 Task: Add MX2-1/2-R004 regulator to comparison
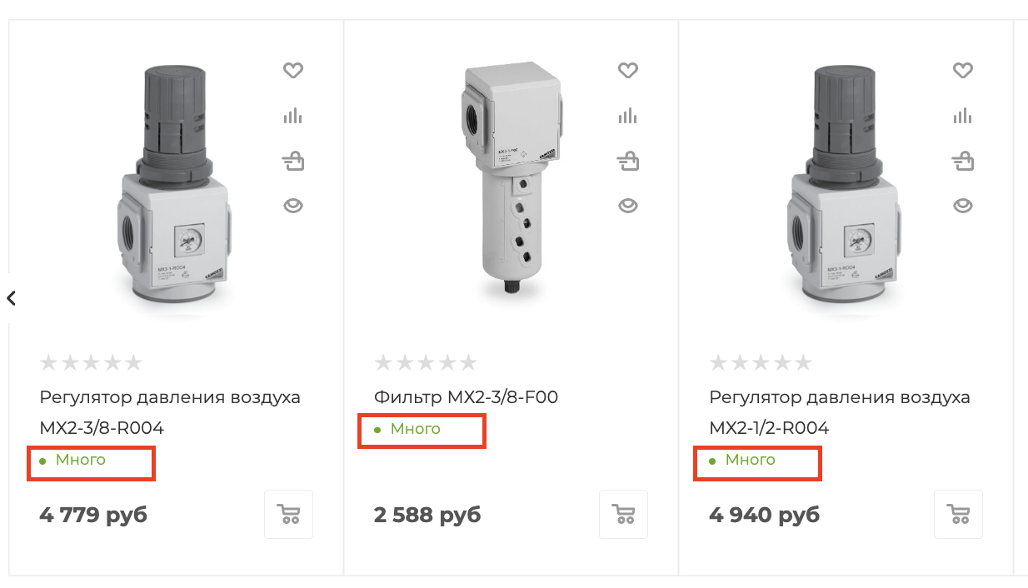coord(962,116)
